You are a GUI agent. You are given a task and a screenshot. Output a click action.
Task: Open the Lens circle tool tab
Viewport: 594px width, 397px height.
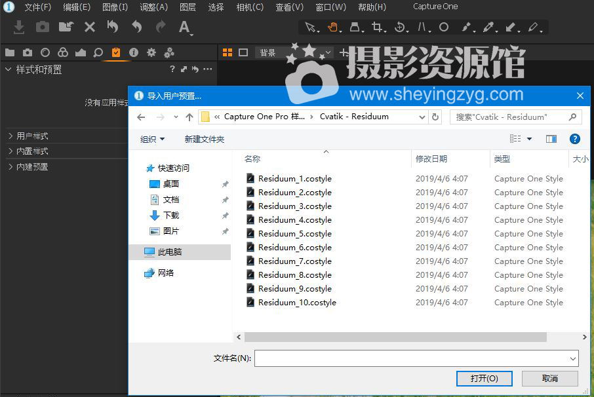[x=45, y=52]
